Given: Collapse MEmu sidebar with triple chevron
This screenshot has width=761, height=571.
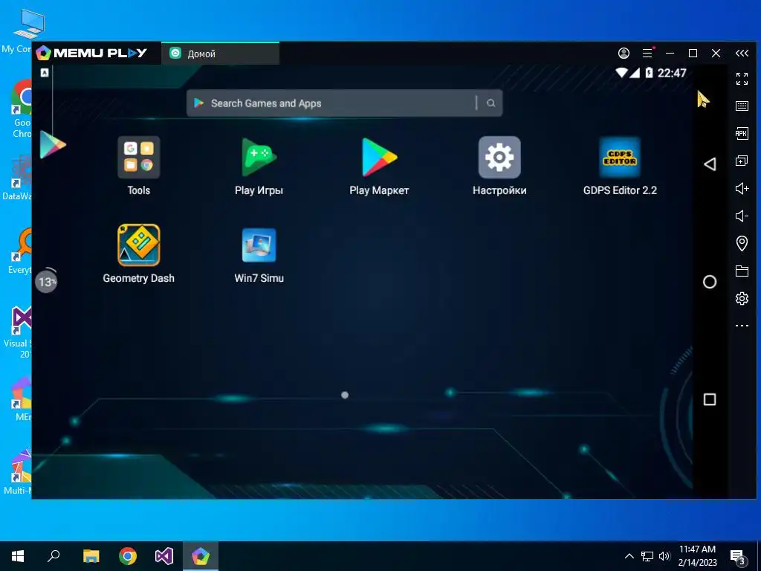Looking at the screenshot, I should 742,54.
